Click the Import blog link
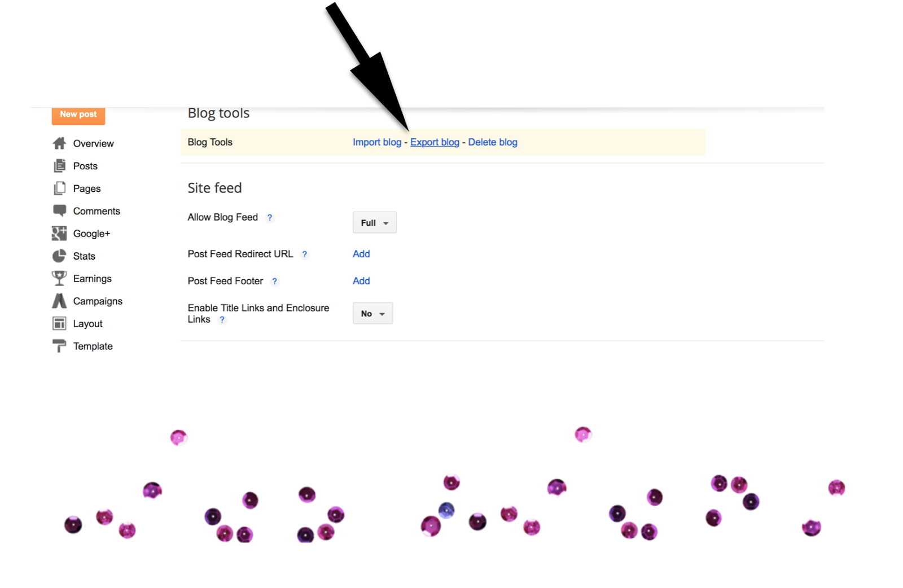903x588 pixels. point(377,142)
